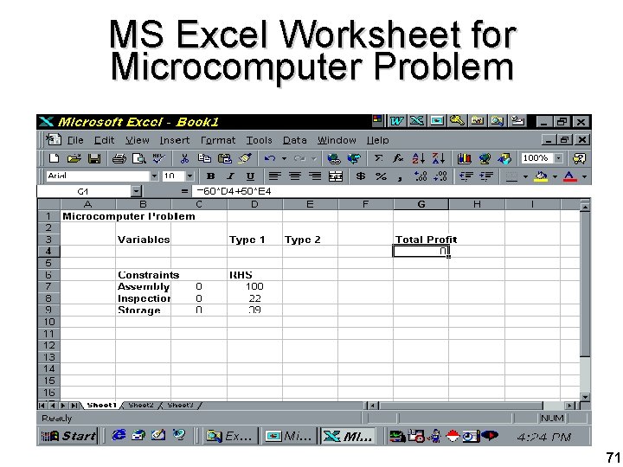Expand the Undo history dropdown arrow
The image size is (623, 467).
coord(284,159)
